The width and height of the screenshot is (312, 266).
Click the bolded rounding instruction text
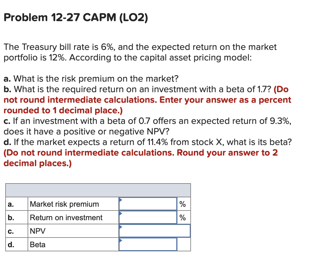(147, 100)
